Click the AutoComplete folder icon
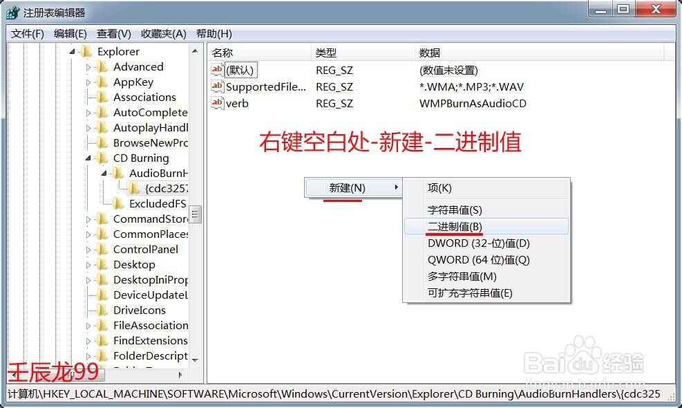The height and width of the screenshot is (408, 682). point(102,113)
